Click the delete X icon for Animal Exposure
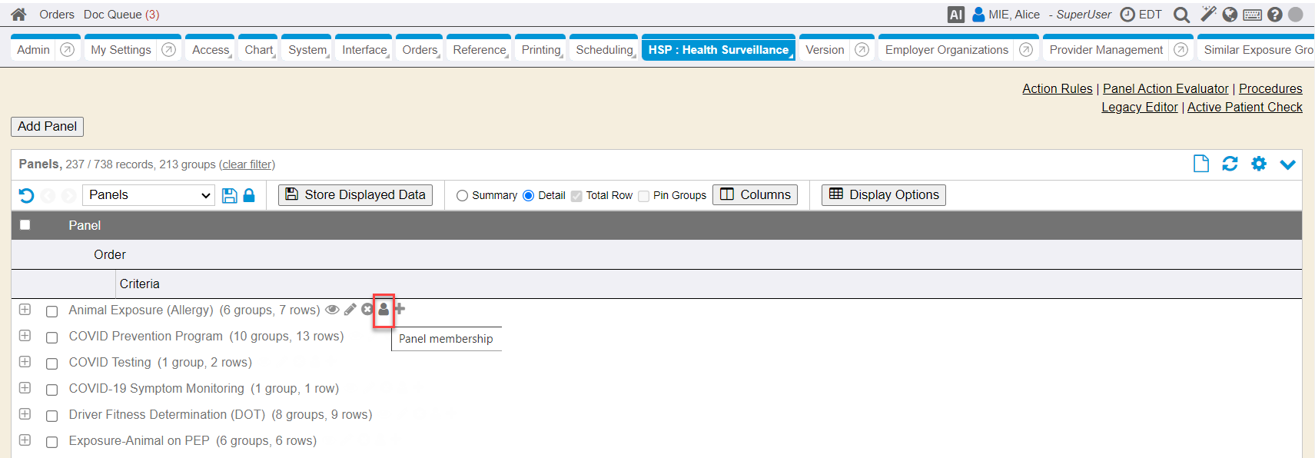The height and width of the screenshot is (458, 1315). [367, 310]
